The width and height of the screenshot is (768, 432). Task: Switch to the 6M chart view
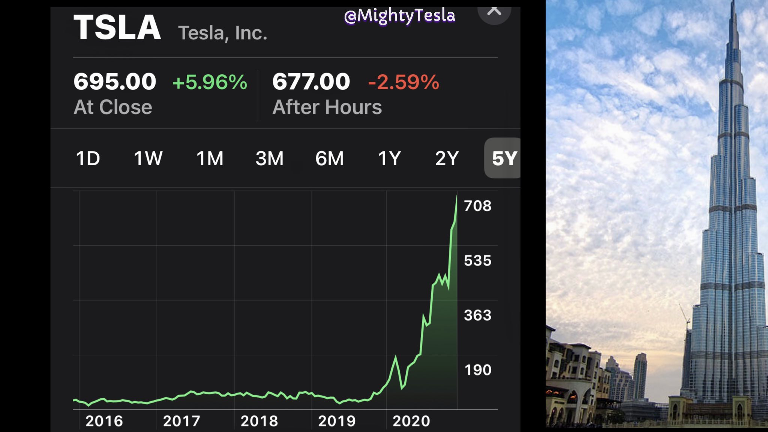[x=329, y=158]
